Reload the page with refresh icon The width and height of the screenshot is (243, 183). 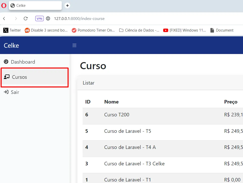coord(26,18)
